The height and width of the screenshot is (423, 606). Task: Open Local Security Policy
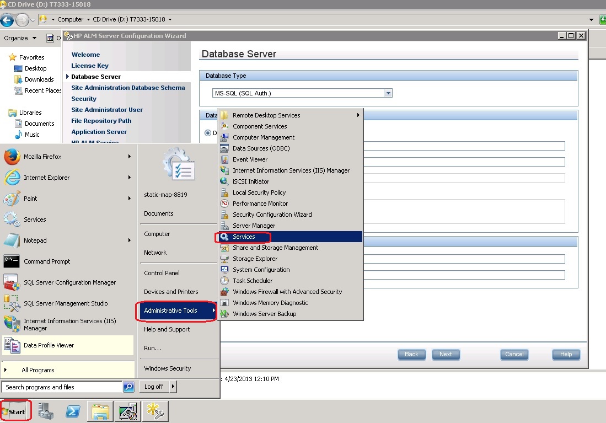pyautogui.click(x=259, y=192)
